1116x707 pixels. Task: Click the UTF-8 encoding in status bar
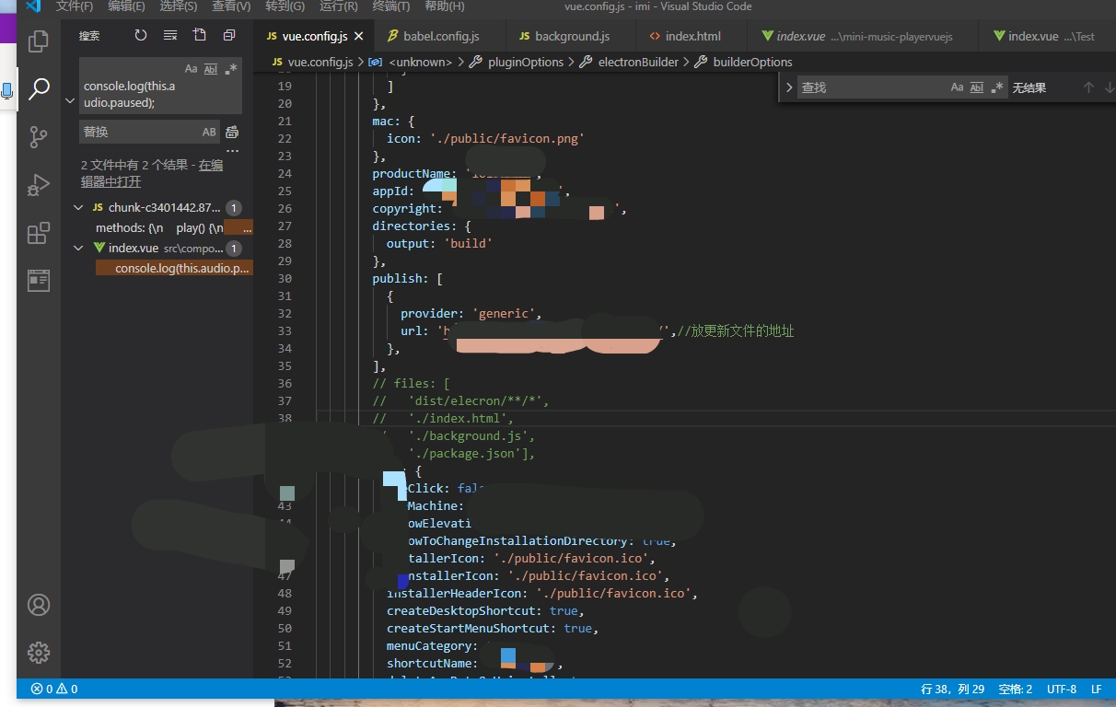coord(1061,689)
